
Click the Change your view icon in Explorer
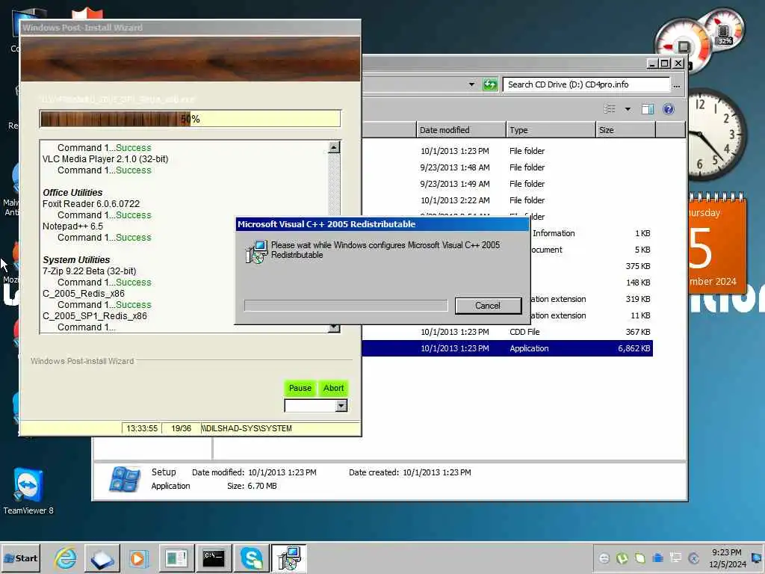coord(610,109)
